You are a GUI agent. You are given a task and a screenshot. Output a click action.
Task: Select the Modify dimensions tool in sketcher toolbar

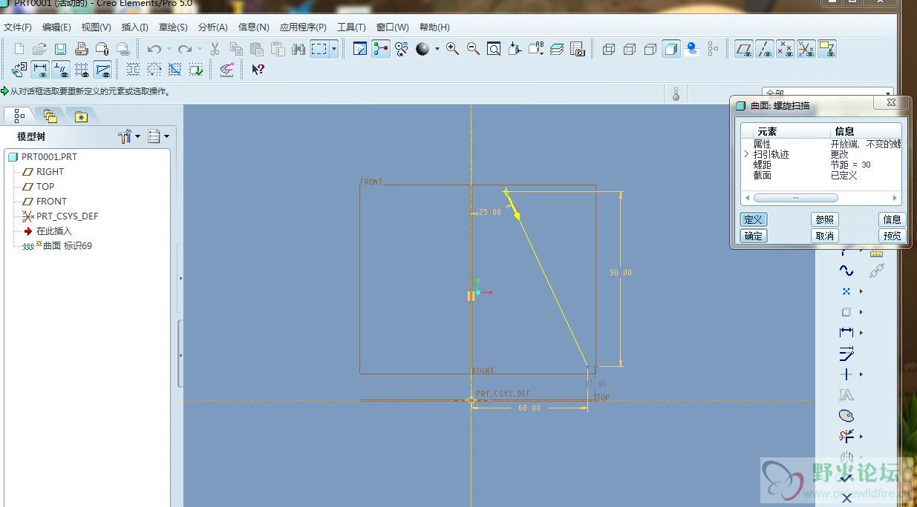coord(846,354)
